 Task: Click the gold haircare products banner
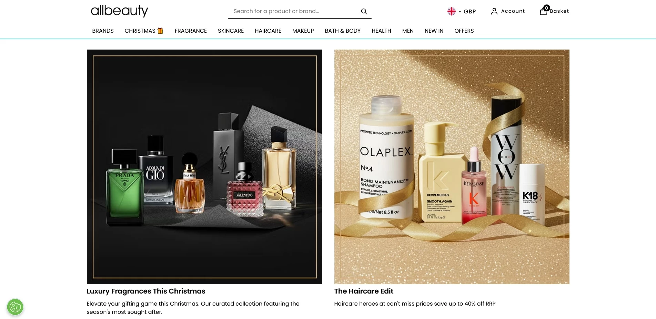pyautogui.click(x=452, y=167)
